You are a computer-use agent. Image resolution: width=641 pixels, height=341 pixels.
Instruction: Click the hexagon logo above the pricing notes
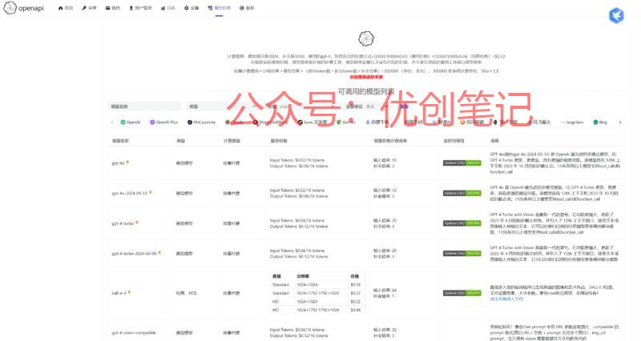pyautogui.click(x=366, y=38)
